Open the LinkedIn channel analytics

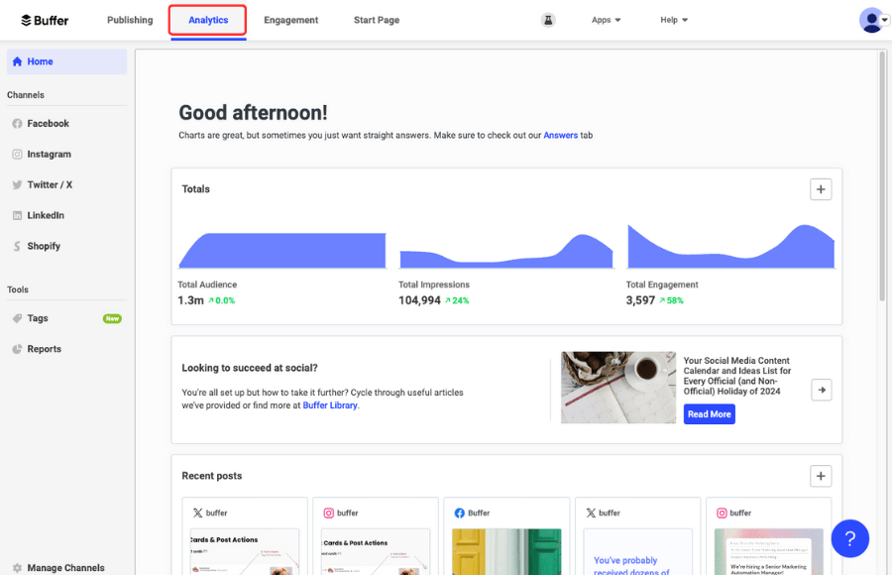(46, 215)
